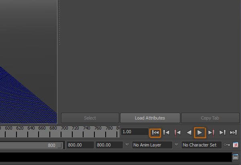Toggle the auto keyframe key icon
Screen dimensions: 241x165
(x=227, y=145)
